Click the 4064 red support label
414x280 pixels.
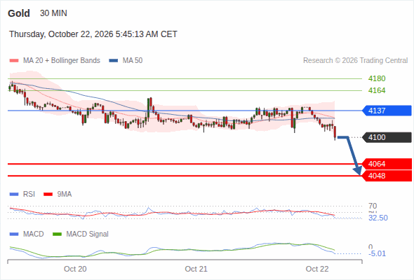(x=387, y=164)
